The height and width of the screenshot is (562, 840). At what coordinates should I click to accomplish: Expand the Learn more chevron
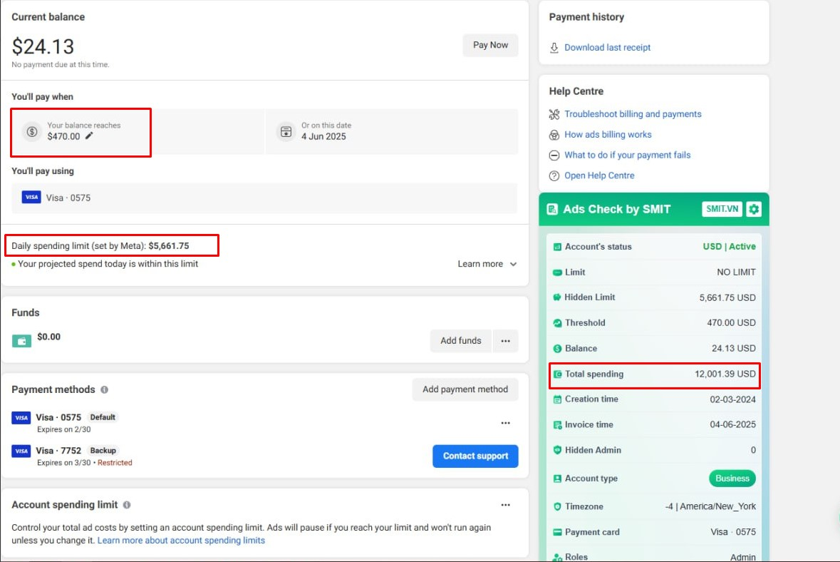click(x=513, y=265)
